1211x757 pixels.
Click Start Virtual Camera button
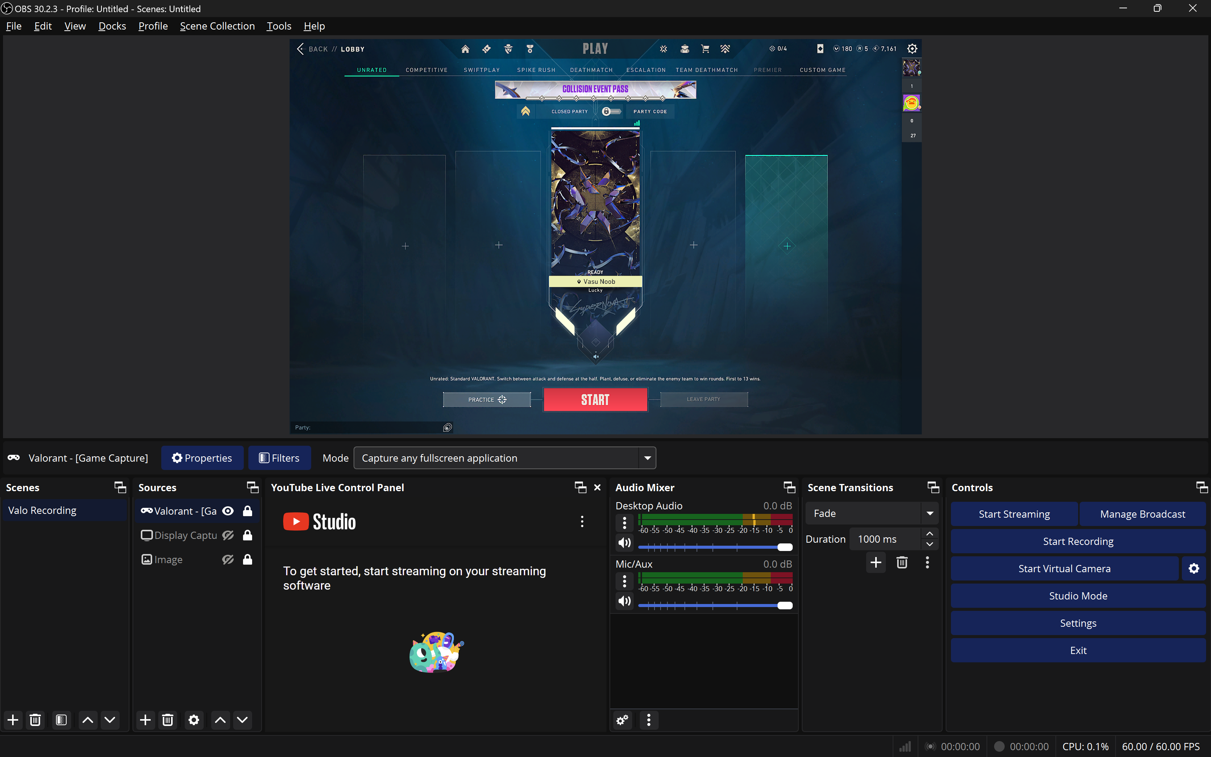[1064, 569]
